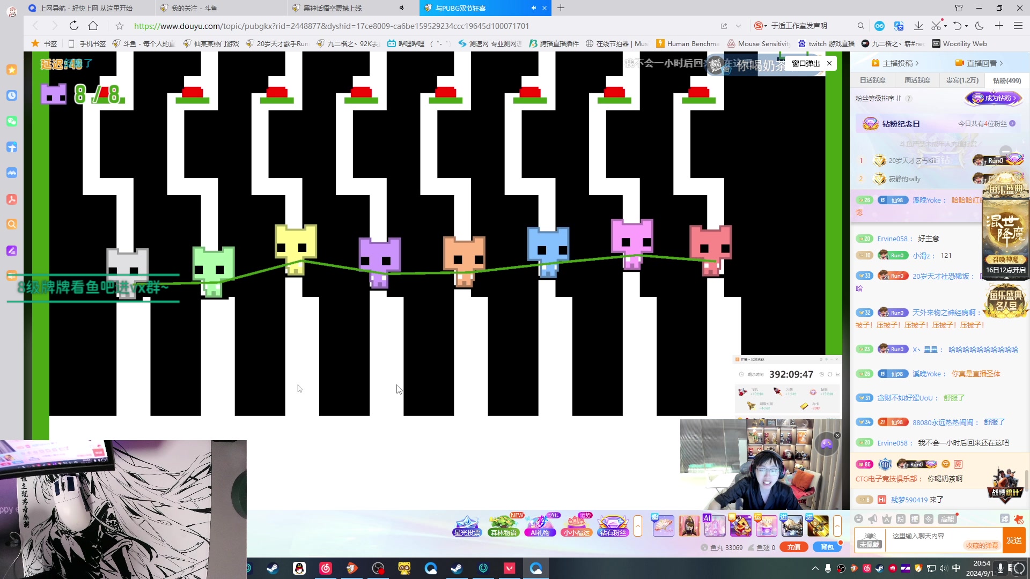Screen dimensions: 1030x579
Task: Expand the undo closed tabs dropdown
Action: (x=967, y=26)
